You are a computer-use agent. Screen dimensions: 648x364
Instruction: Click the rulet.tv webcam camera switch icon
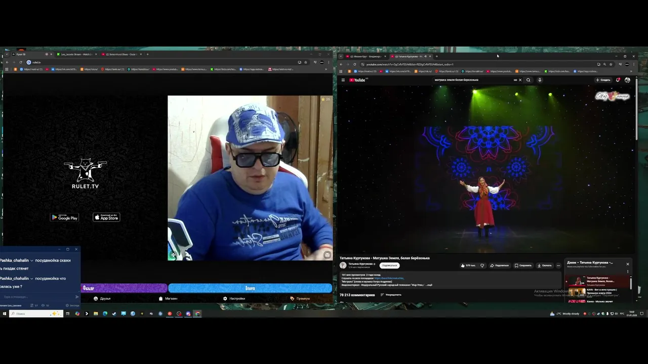pyautogui.click(x=328, y=255)
